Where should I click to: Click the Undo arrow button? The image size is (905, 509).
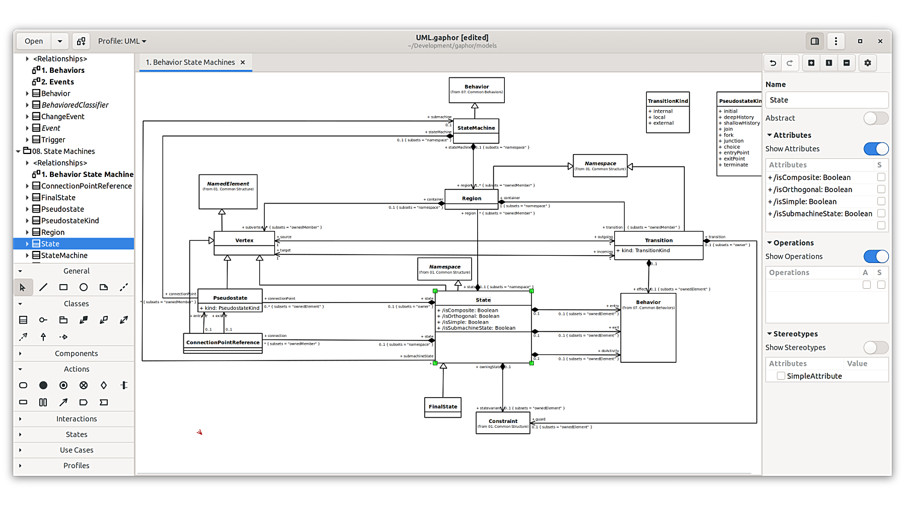point(773,63)
